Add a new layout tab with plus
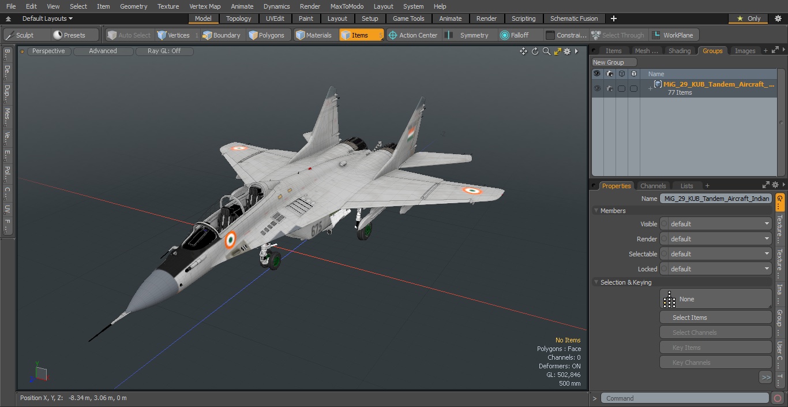Image resolution: width=788 pixels, height=407 pixels. click(x=613, y=18)
